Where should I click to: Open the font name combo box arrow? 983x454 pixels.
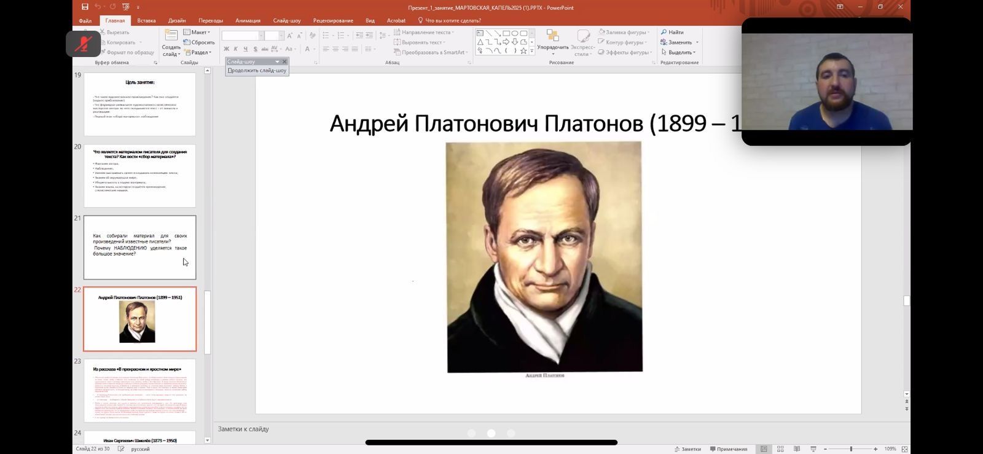click(x=261, y=36)
